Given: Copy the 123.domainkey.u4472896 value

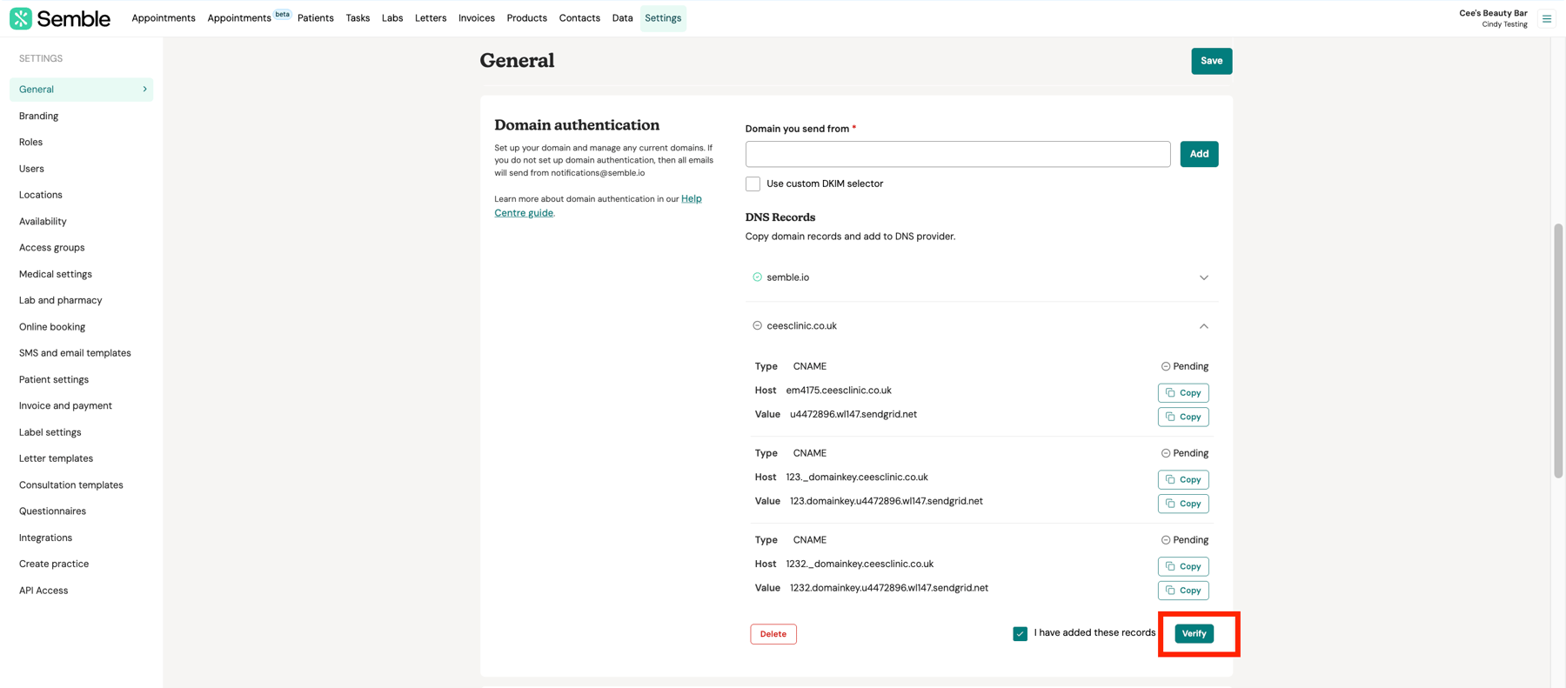Looking at the screenshot, I should pos(1183,504).
